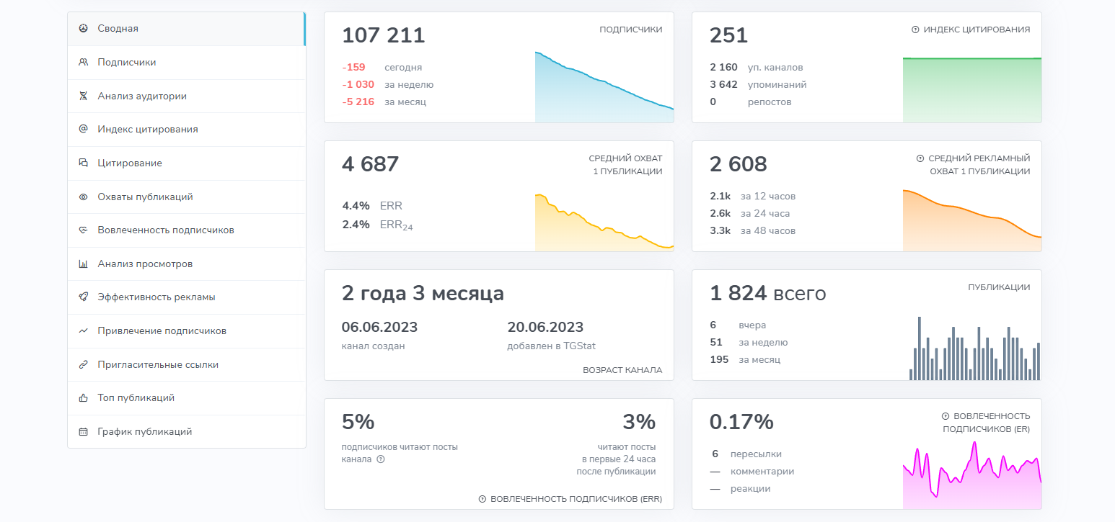Click the subscribers count 107 211
The height and width of the screenshot is (522, 1115).
[382, 35]
